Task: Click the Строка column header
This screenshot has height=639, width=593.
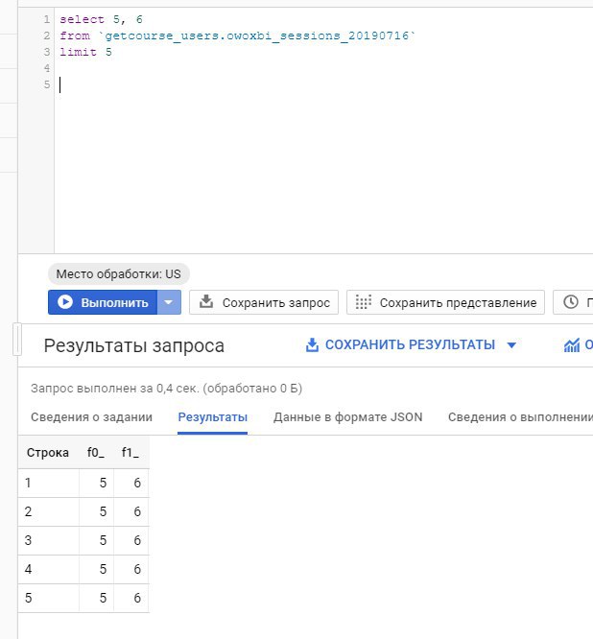Action: point(48,452)
